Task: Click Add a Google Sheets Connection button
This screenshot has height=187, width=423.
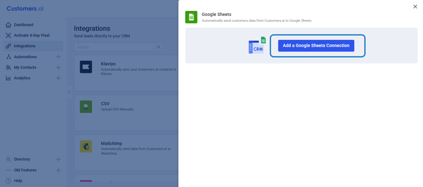Action: (x=316, y=46)
